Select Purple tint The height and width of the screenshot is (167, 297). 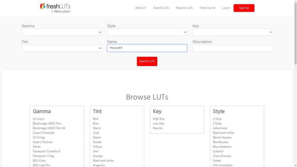tap(97, 142)
